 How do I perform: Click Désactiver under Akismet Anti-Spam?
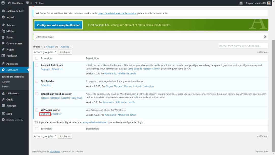57,69
